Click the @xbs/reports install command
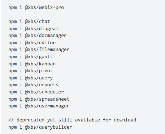Screen dimensions: 165x134 point(33,85)
